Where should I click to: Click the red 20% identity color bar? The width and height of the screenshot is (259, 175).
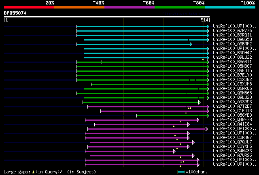tap(29, 7)
